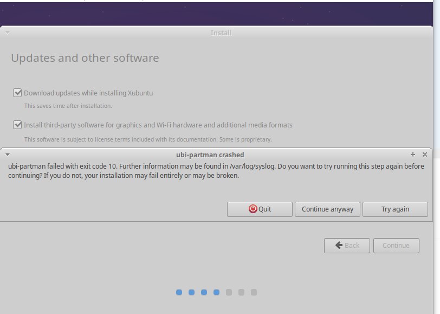Click the red power icon on Quit

click(x=253, y=209)
